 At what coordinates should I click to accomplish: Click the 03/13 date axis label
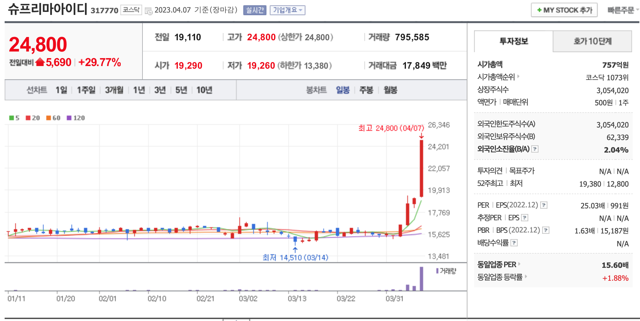point(297,299)
